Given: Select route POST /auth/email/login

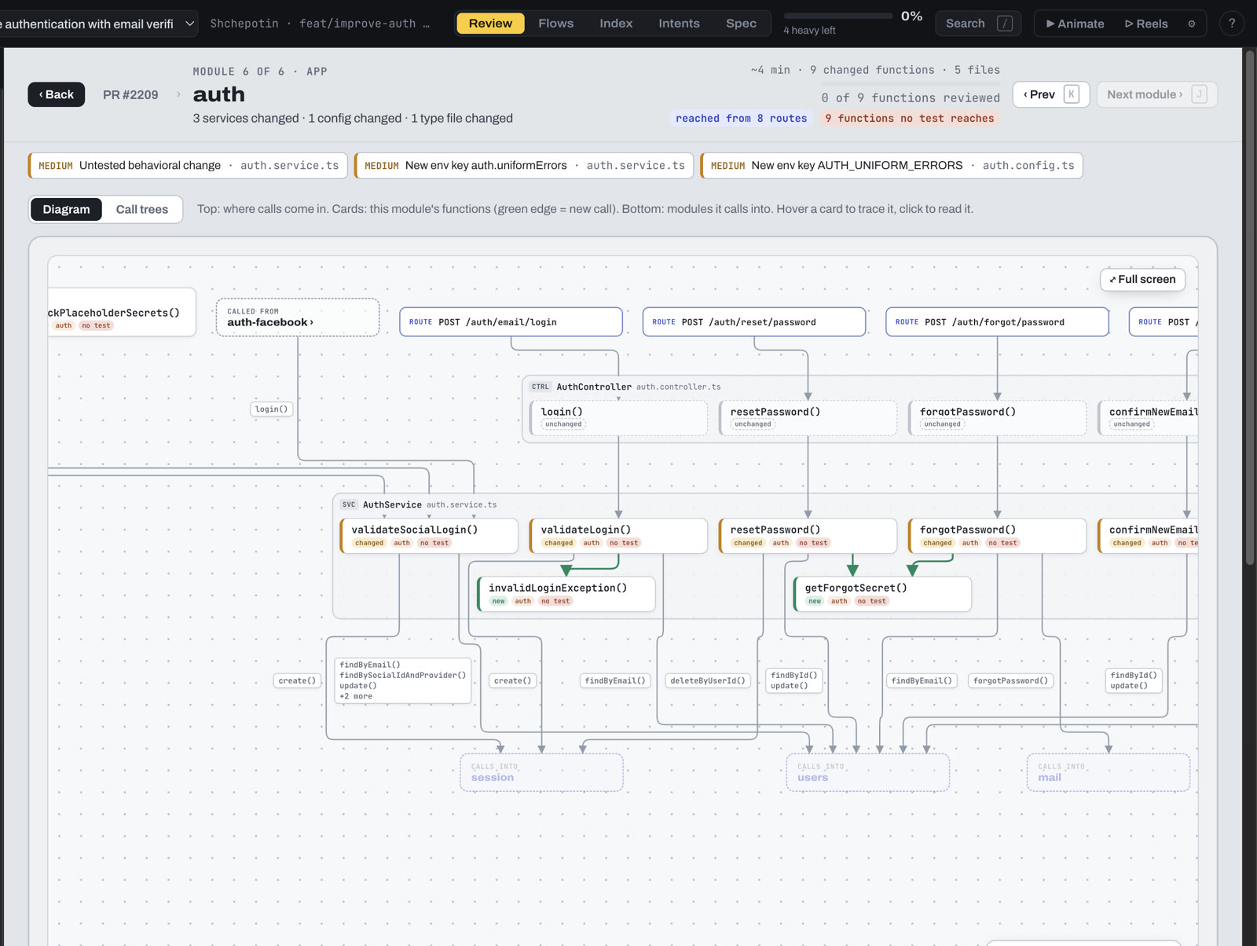Looking at the screenshot, I should point(511,322).
